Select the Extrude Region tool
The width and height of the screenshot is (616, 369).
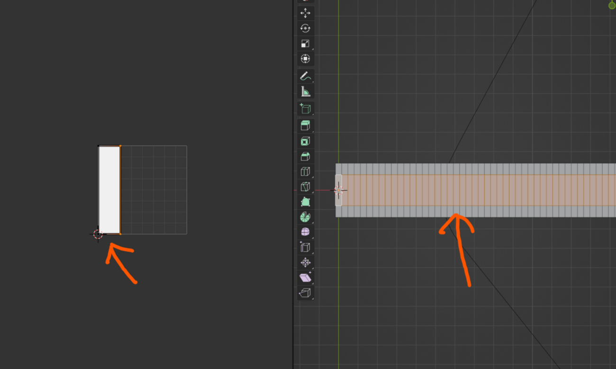coord(306,126)
